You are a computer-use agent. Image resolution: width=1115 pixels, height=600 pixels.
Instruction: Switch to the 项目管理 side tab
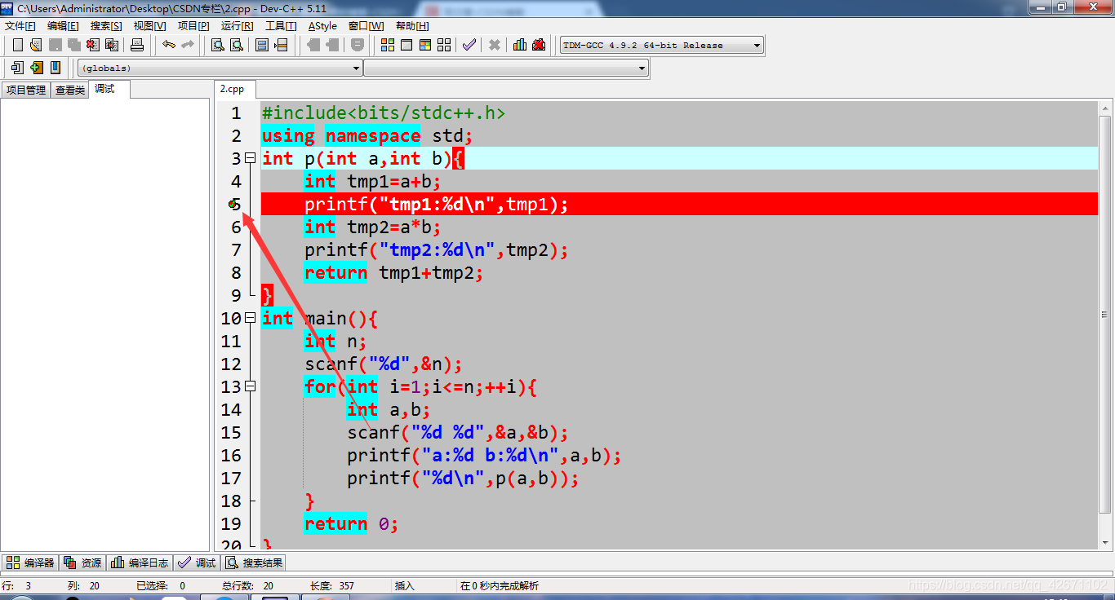click(x=26, y=90)
